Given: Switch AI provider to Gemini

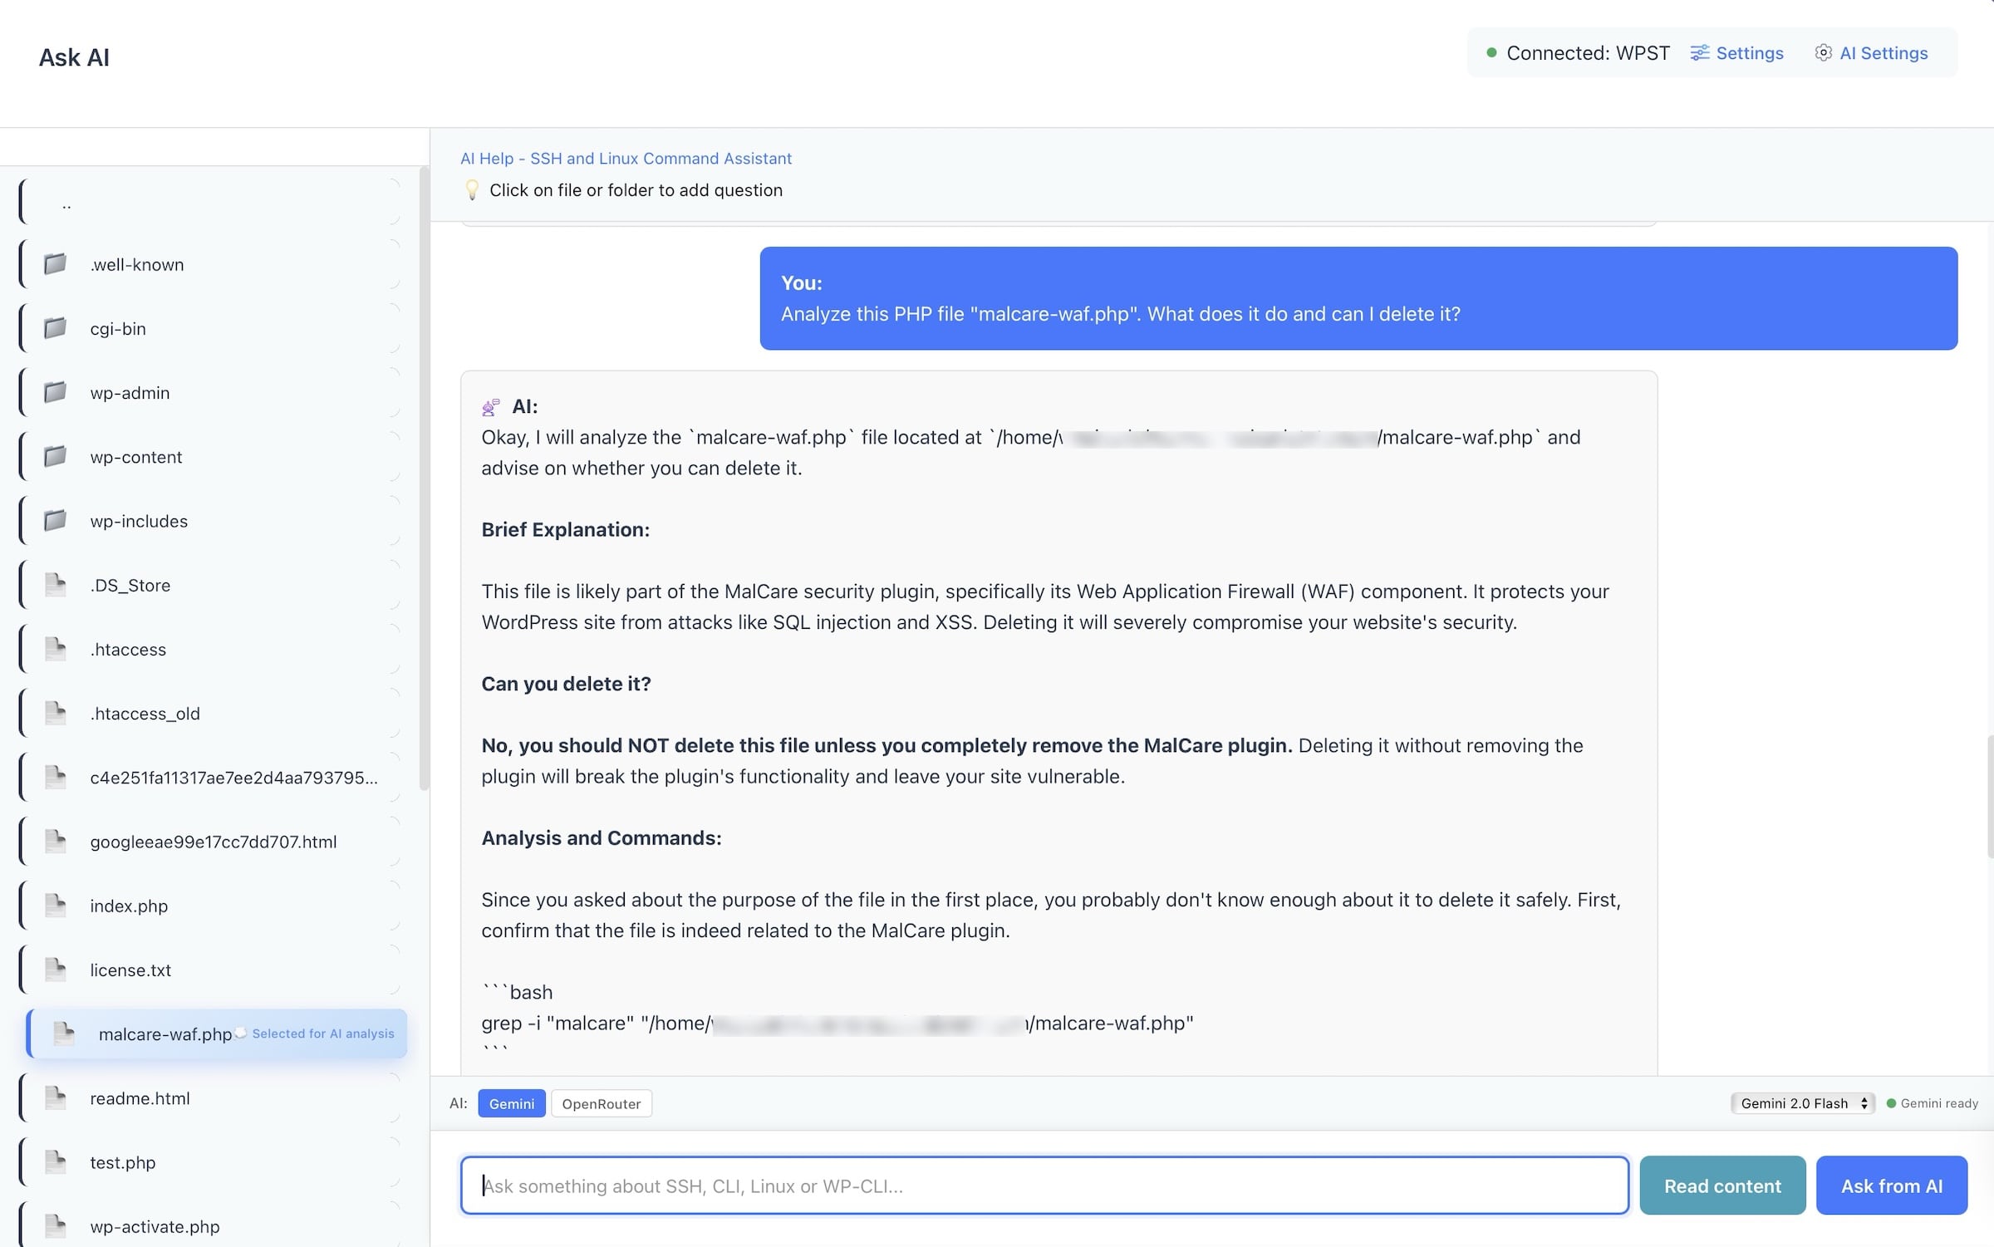Looking at the screenshot, I should click(x=512, y=1103).
